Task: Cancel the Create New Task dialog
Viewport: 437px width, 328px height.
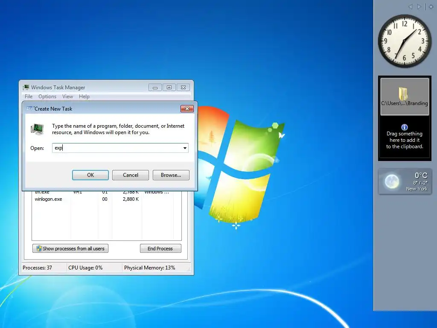Action: pyautogui.click(x=131, y=175)
